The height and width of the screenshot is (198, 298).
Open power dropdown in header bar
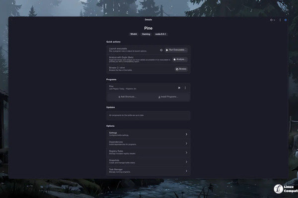pos(272,20)
